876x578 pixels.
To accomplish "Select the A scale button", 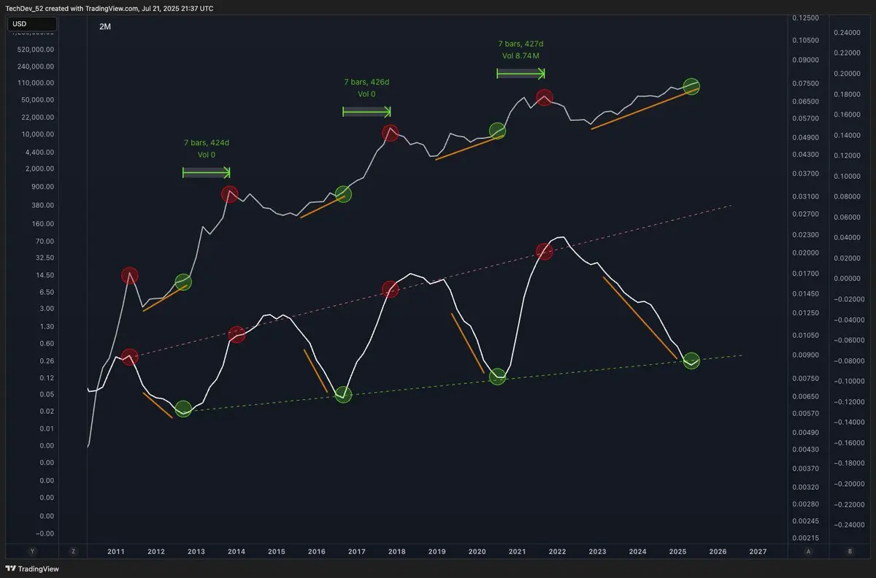I will click(808, 551).
